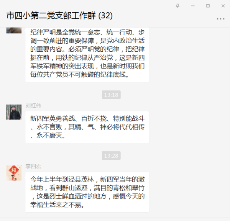Click the text 纪律底线 in first message
Image resolution: width=230 pixels, height=221 pixels.
(x=113, y=75)
